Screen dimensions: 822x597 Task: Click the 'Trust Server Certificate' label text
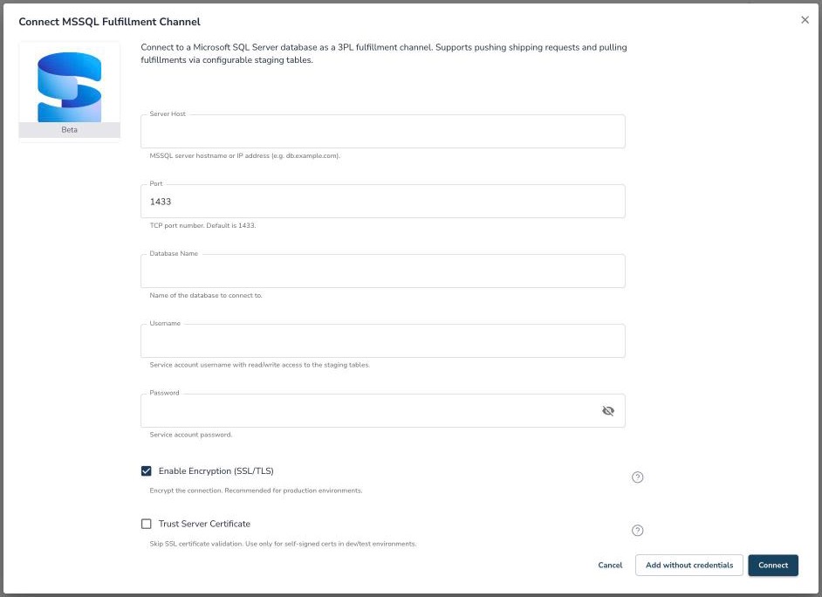(204, 524)
